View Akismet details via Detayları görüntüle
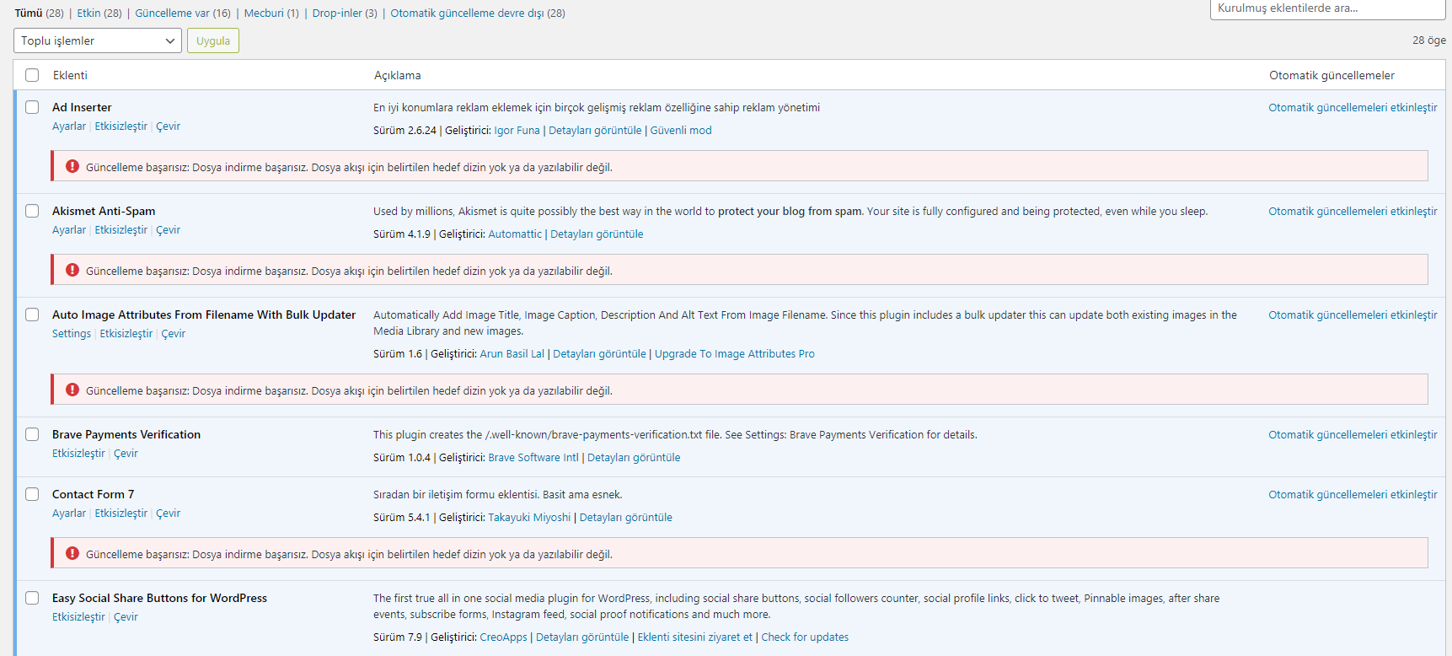 click(597, 234)
